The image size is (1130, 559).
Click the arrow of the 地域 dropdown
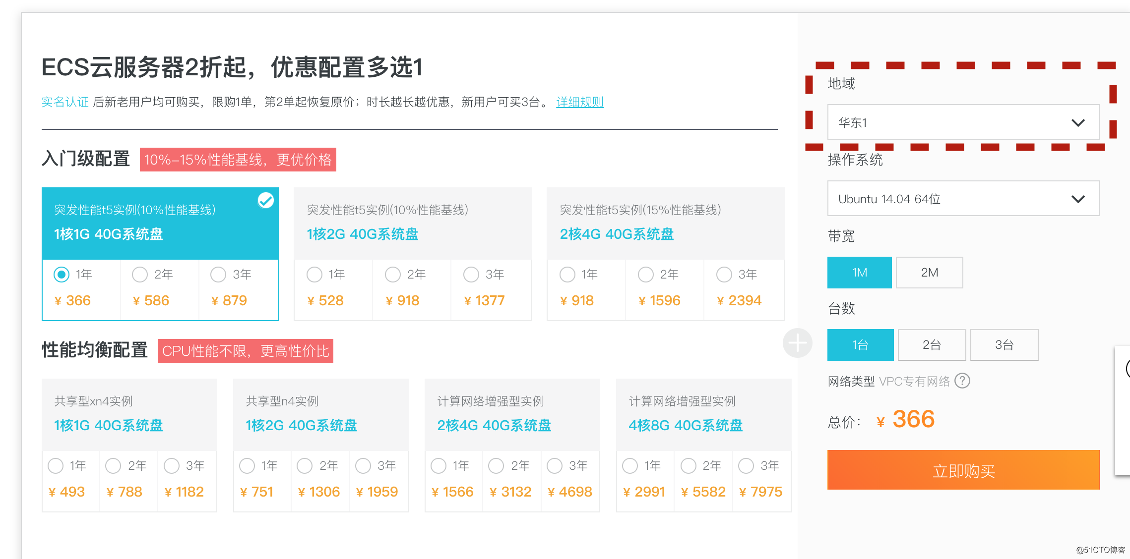1078,122
